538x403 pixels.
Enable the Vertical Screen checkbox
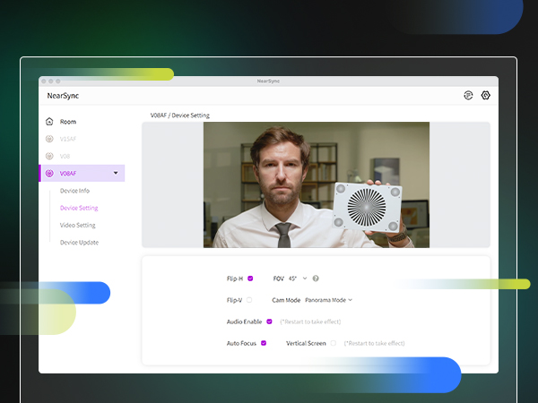[x=334, y=343]
